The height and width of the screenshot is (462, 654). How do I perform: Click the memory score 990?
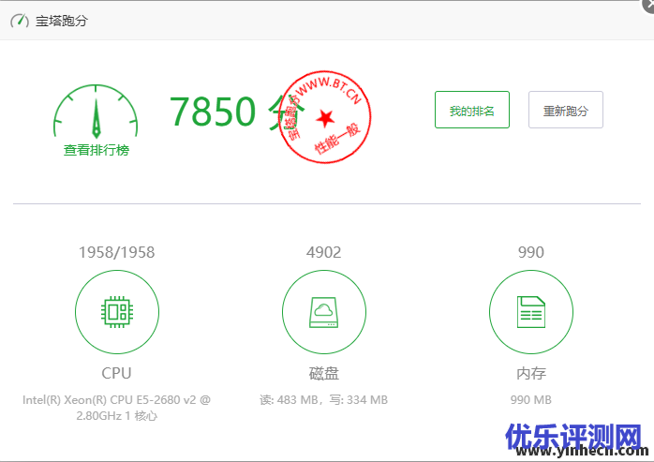(x=530, y=252)
